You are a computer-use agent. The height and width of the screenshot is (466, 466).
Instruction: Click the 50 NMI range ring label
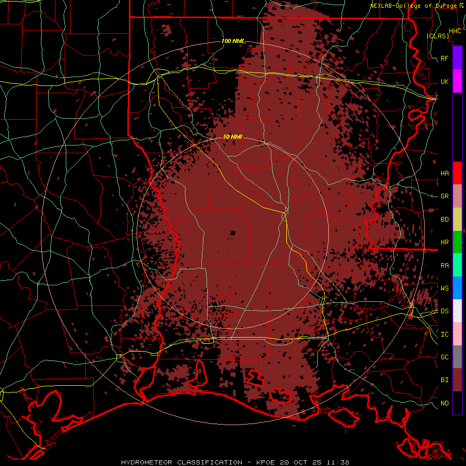point(232,137)
